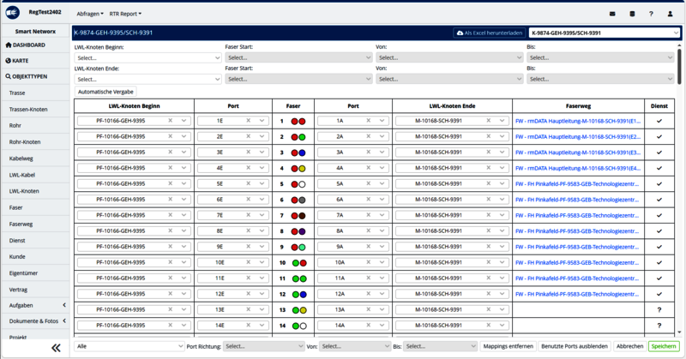Image resolution: width=686 pixels, height=359 pixels.
Task: Click Als Excel herunterladen button
Action: coord(489,33)
